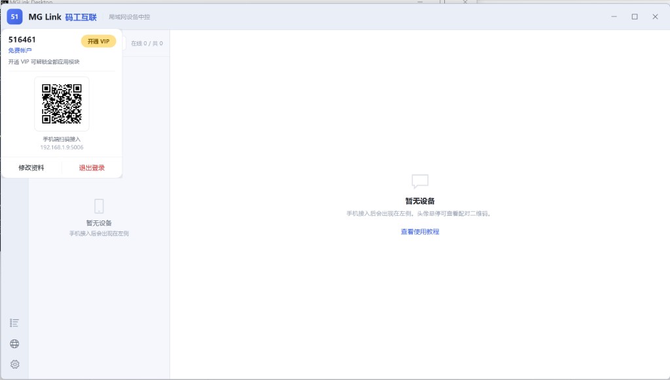Screen dimensions: 670x380
Task: Click the 免费帐户 account label
Action: pos(20,50)
